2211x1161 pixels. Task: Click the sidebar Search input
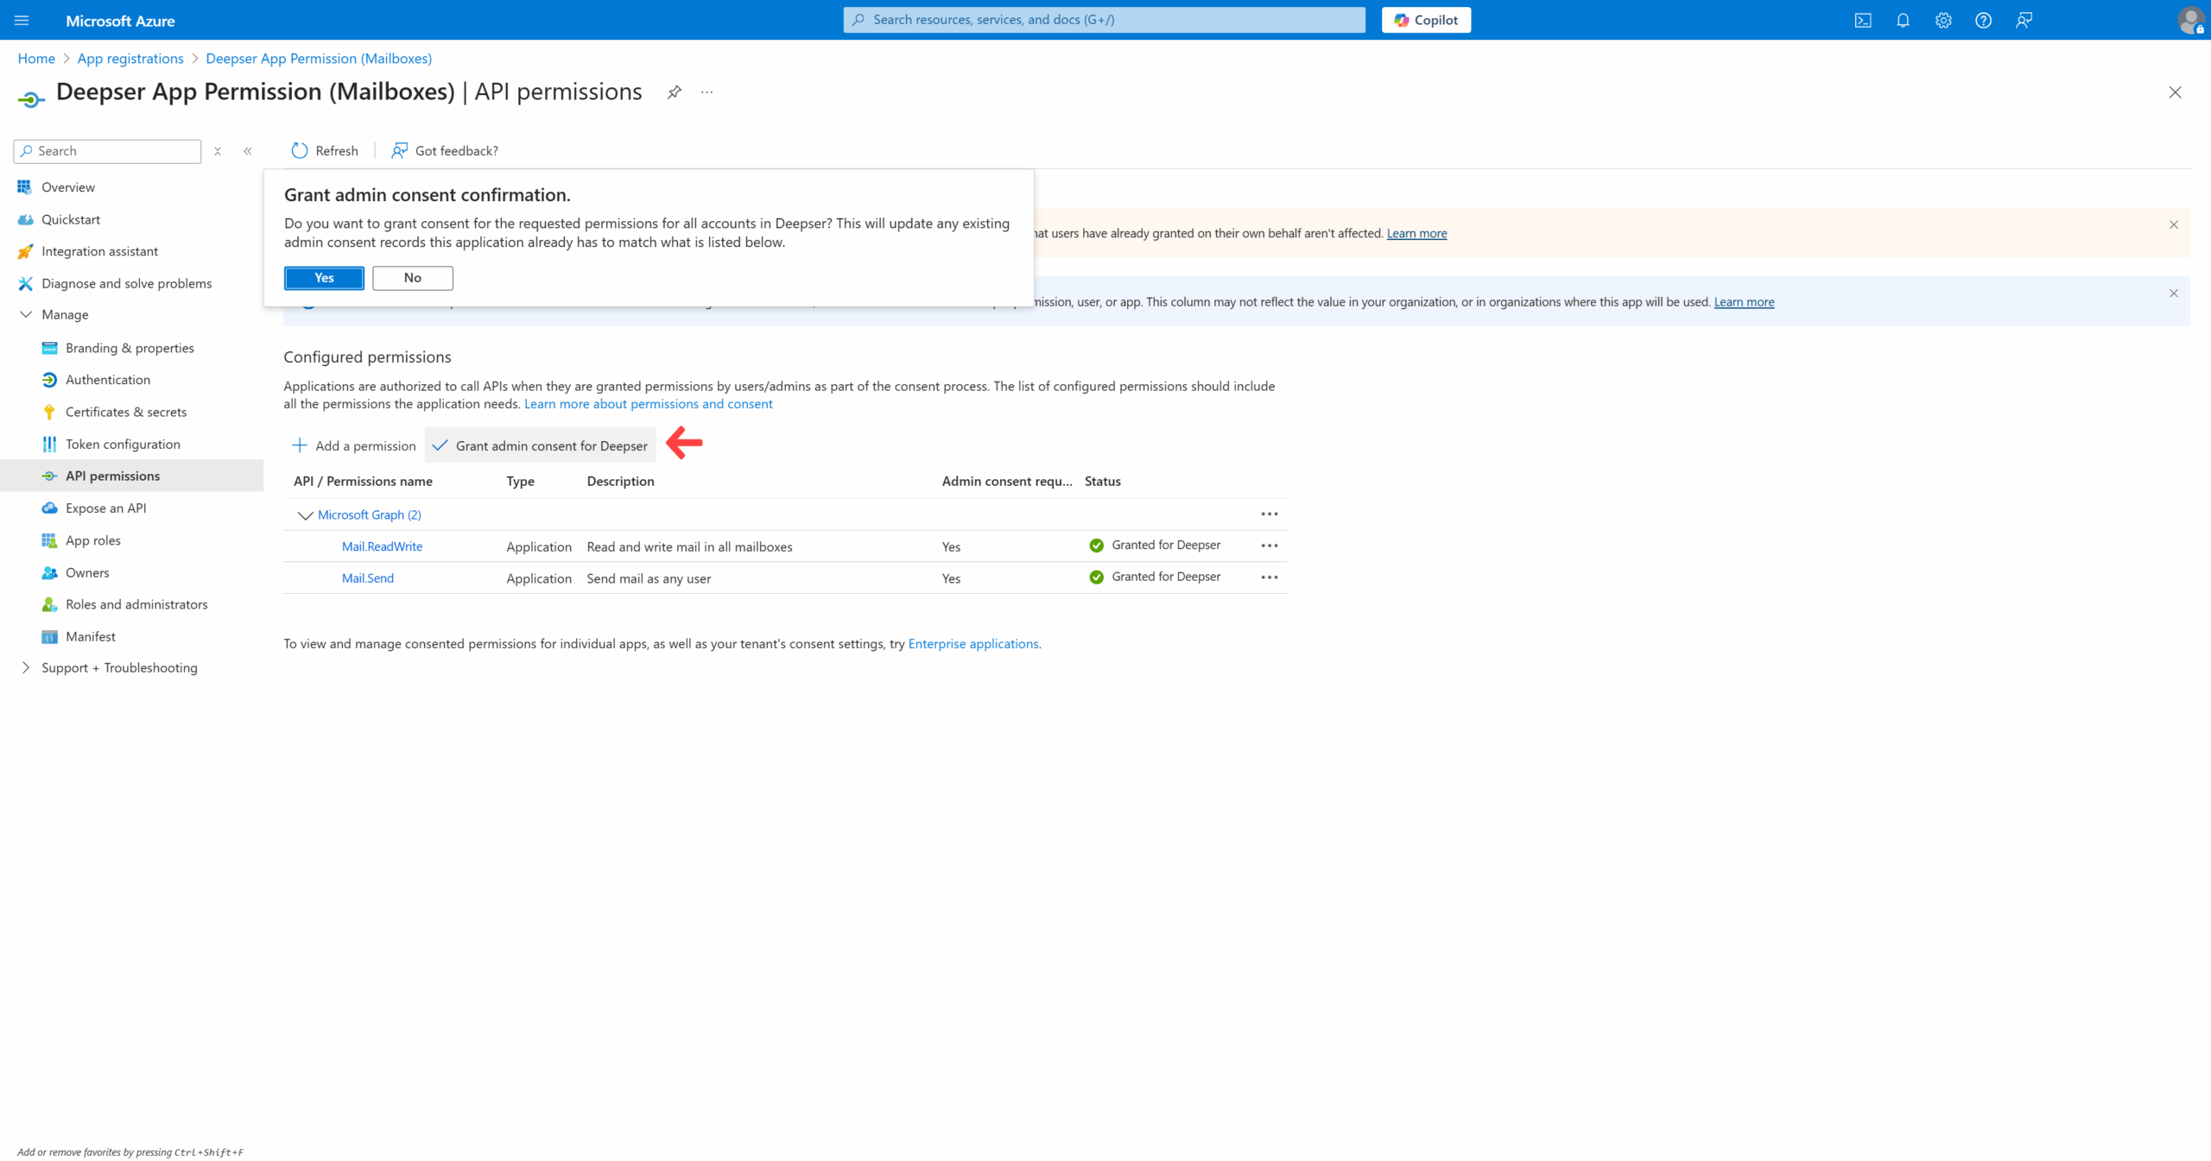[x=108, y=151]
